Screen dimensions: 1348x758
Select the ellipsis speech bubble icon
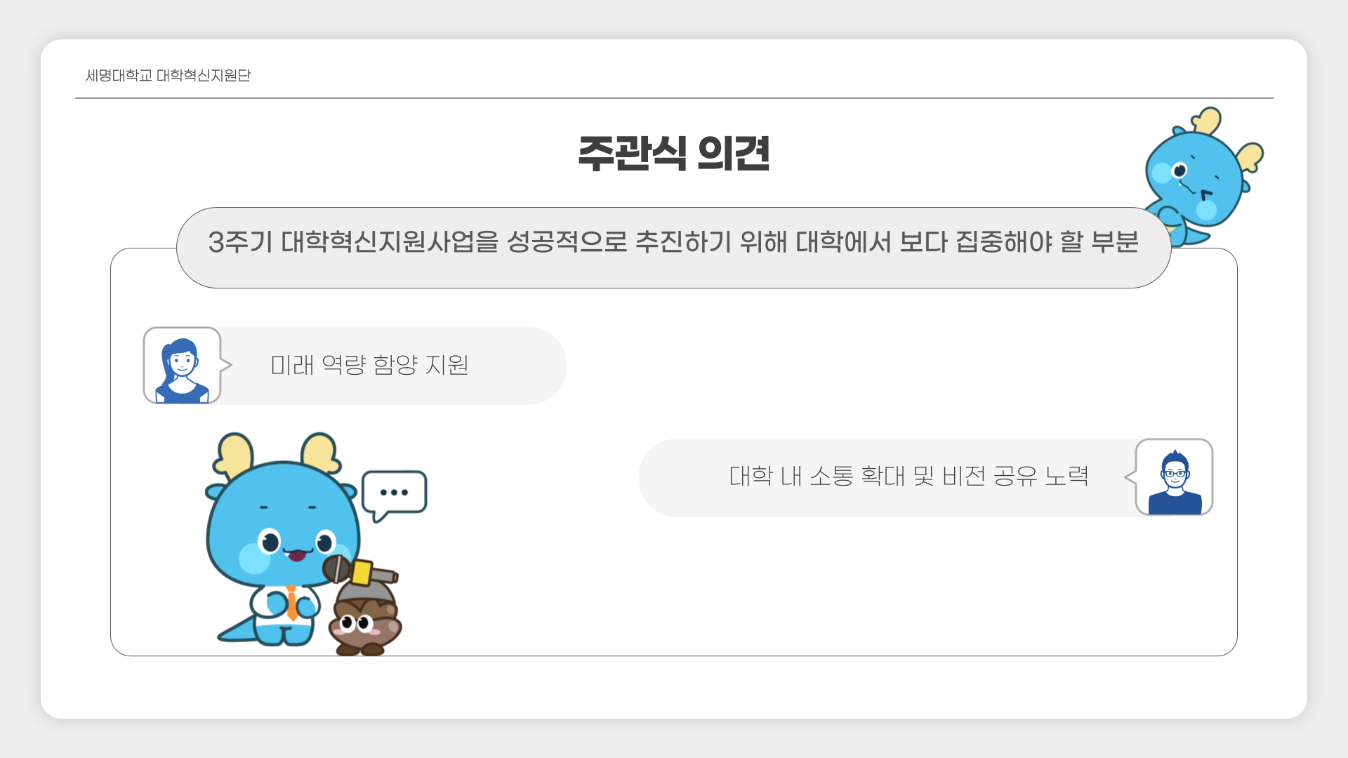coord(395,496)
